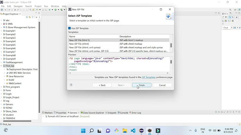Open the Debug toolbar button dropdown arrow
The width and height of the screenshot is (241, 135).
point(52,10)
